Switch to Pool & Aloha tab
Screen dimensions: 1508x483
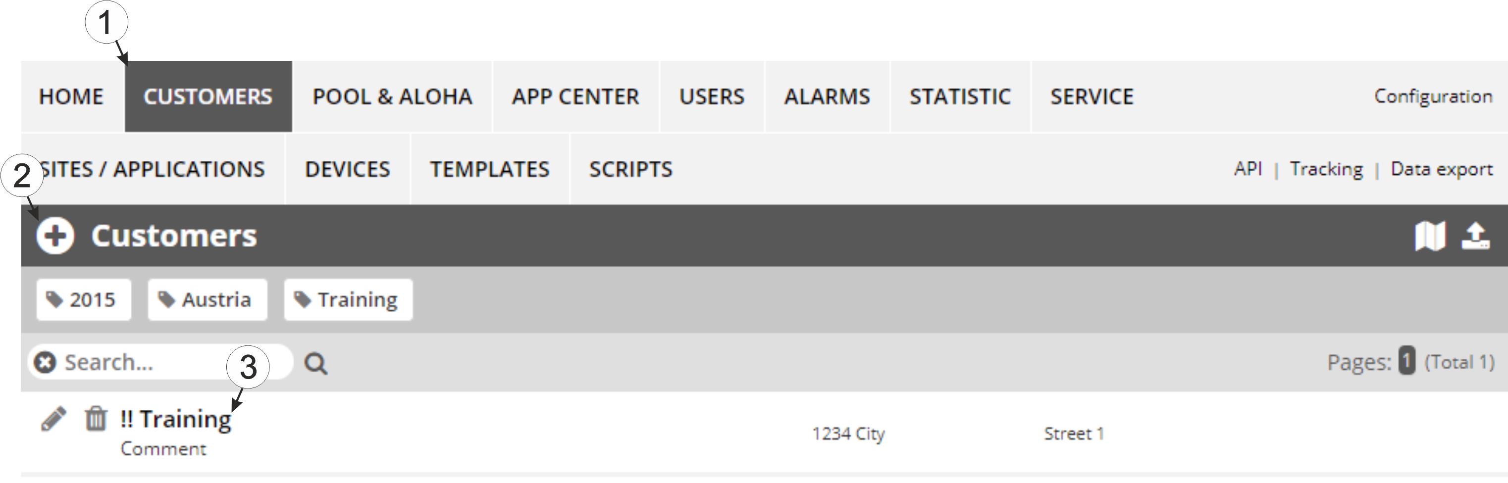pos(392,97)
